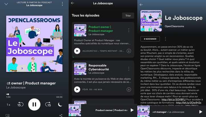Viewport: 206px width, 117px height.
Task: Change playback speed with the 1x control
Action: (9, 105)
